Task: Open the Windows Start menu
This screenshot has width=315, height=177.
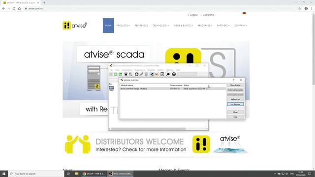Action: coord(4,174)
